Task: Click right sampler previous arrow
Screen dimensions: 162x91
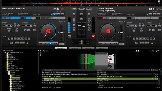Action: [x=150, y=30]
